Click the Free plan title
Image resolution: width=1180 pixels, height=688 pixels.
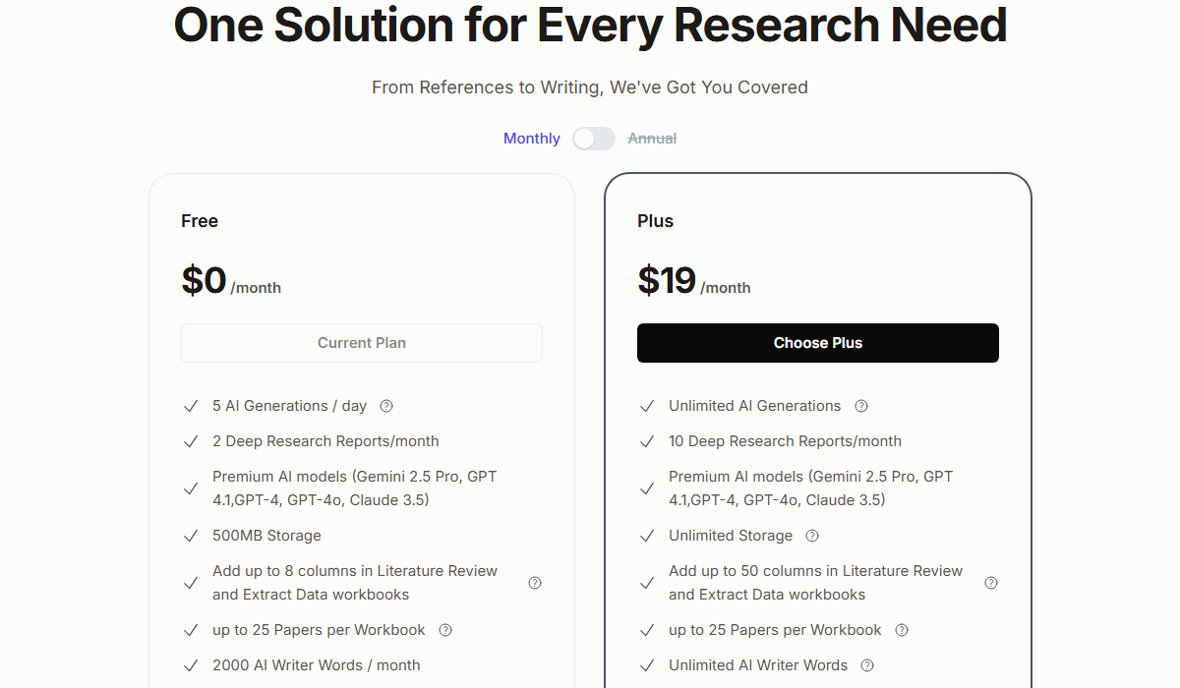coord(200,221)
